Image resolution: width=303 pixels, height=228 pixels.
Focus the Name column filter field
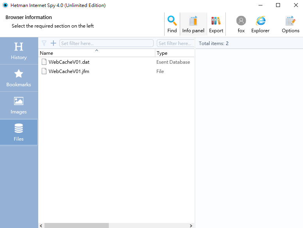coord(106,43)
